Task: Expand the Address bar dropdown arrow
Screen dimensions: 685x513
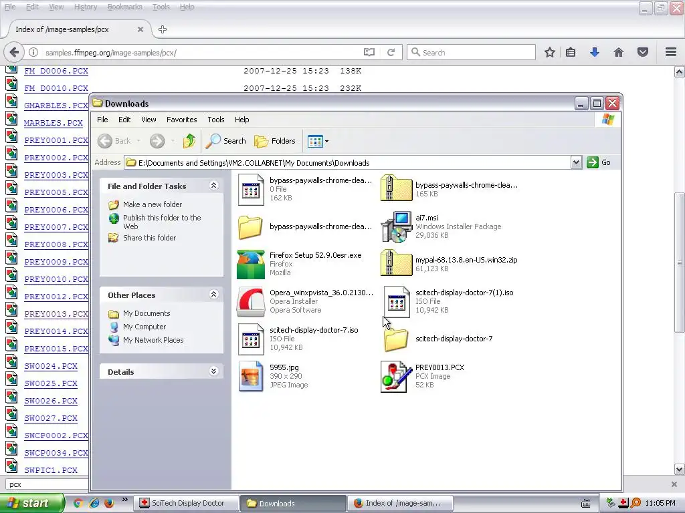Action: tap(576, 163)
